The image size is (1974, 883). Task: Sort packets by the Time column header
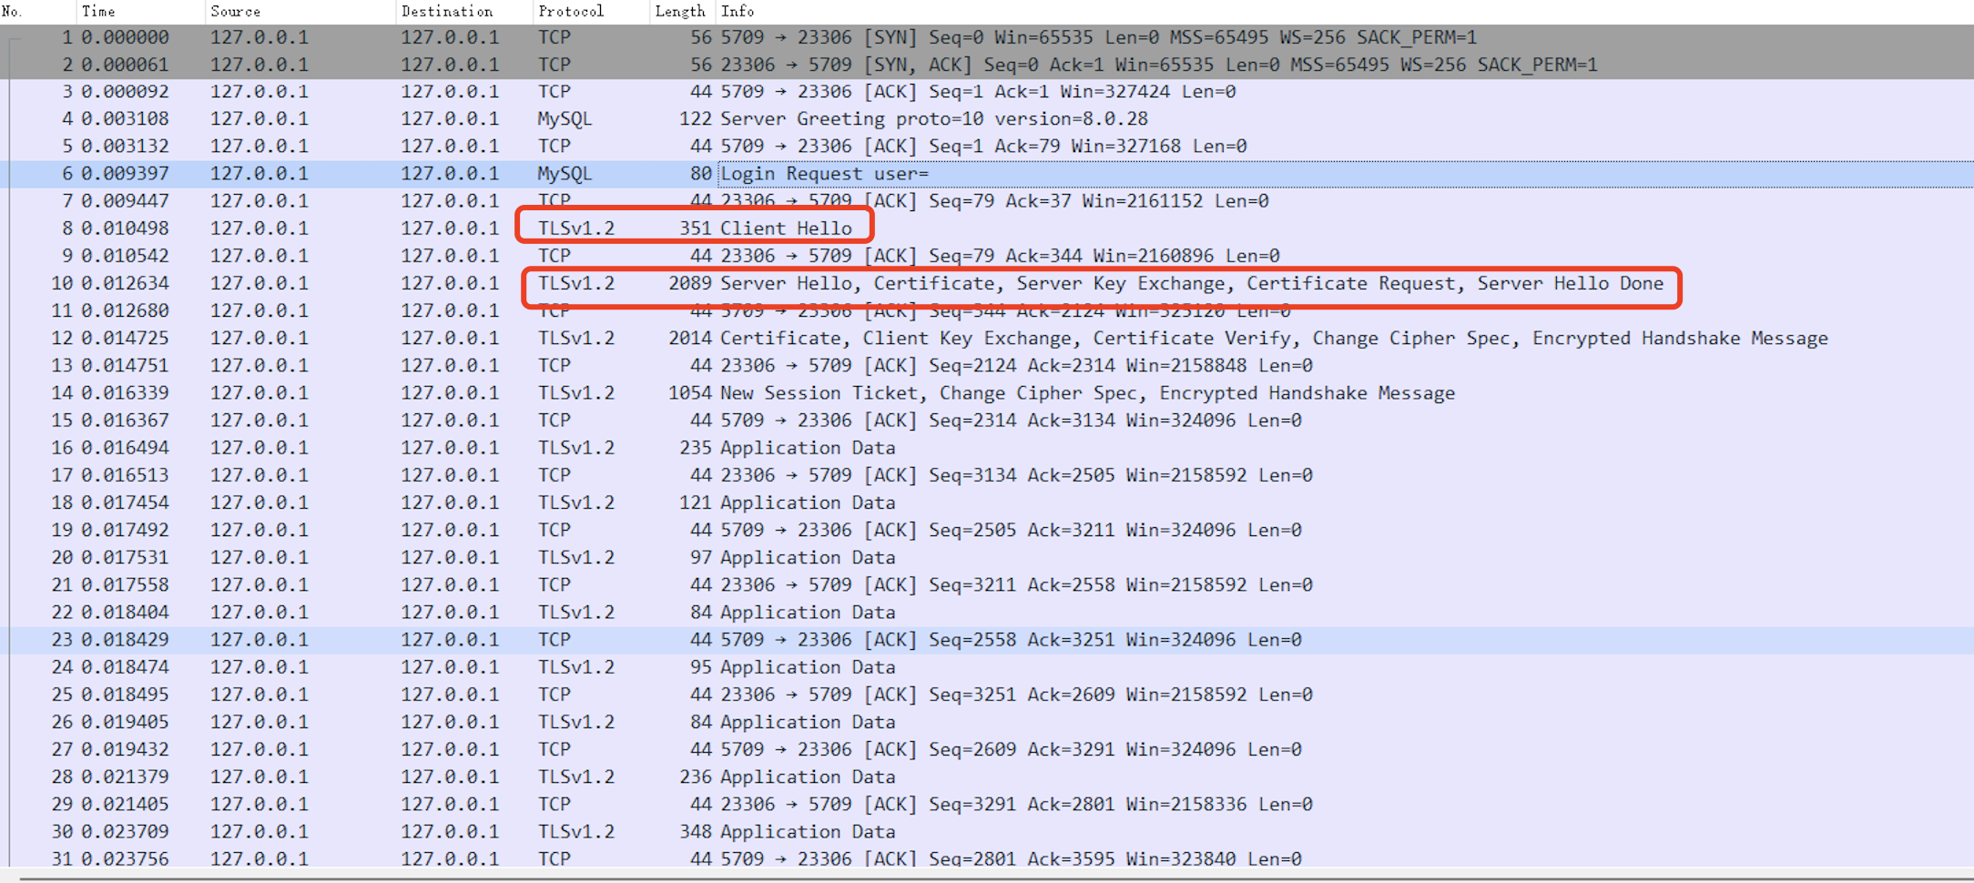[x=98, y=11]
